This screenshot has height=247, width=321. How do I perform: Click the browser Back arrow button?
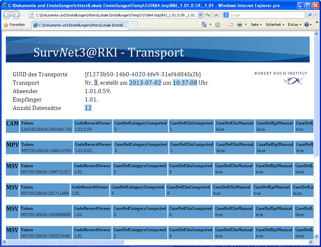(7, 15)
